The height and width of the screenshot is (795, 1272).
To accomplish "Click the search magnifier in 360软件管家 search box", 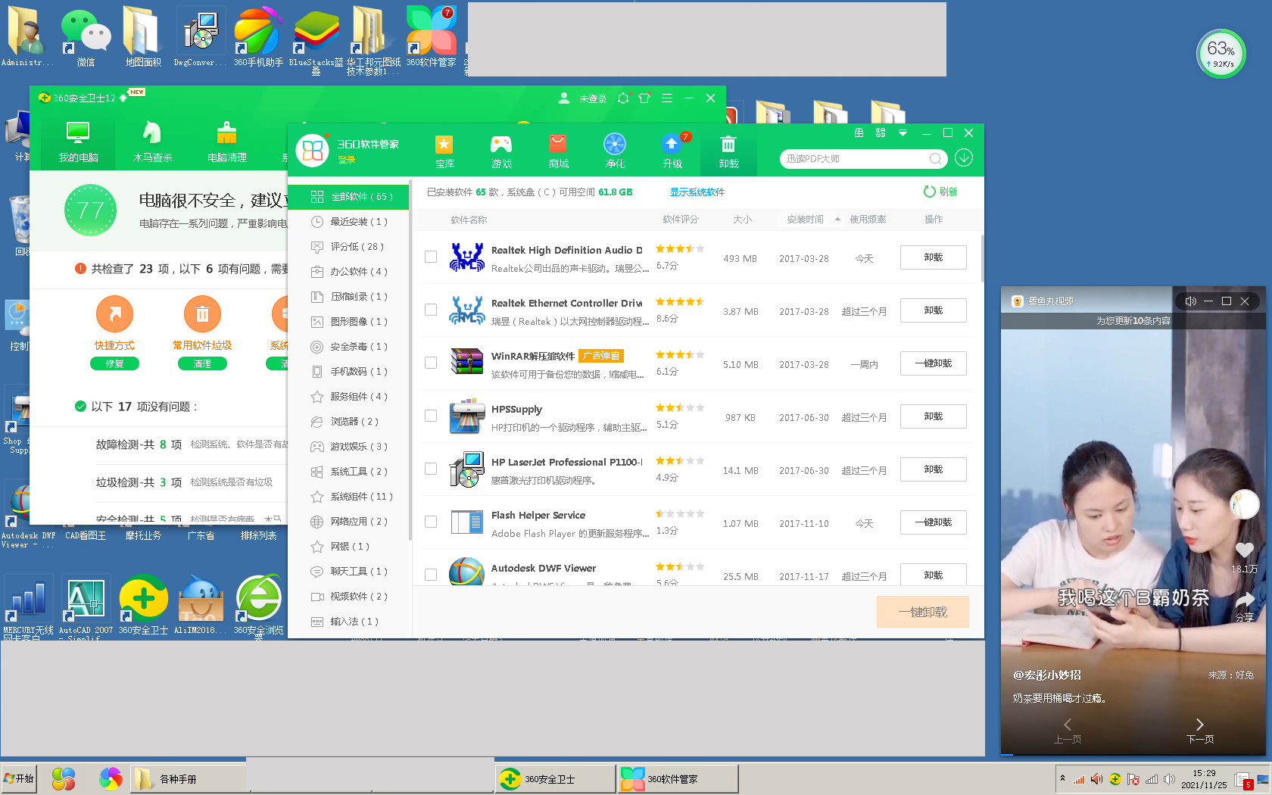I will (936, 158).
